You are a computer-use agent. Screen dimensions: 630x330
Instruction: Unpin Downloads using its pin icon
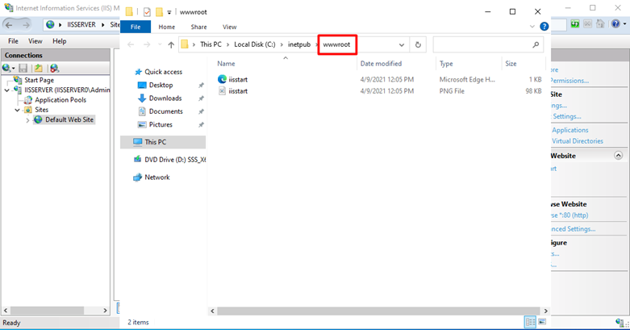(201, 98)
